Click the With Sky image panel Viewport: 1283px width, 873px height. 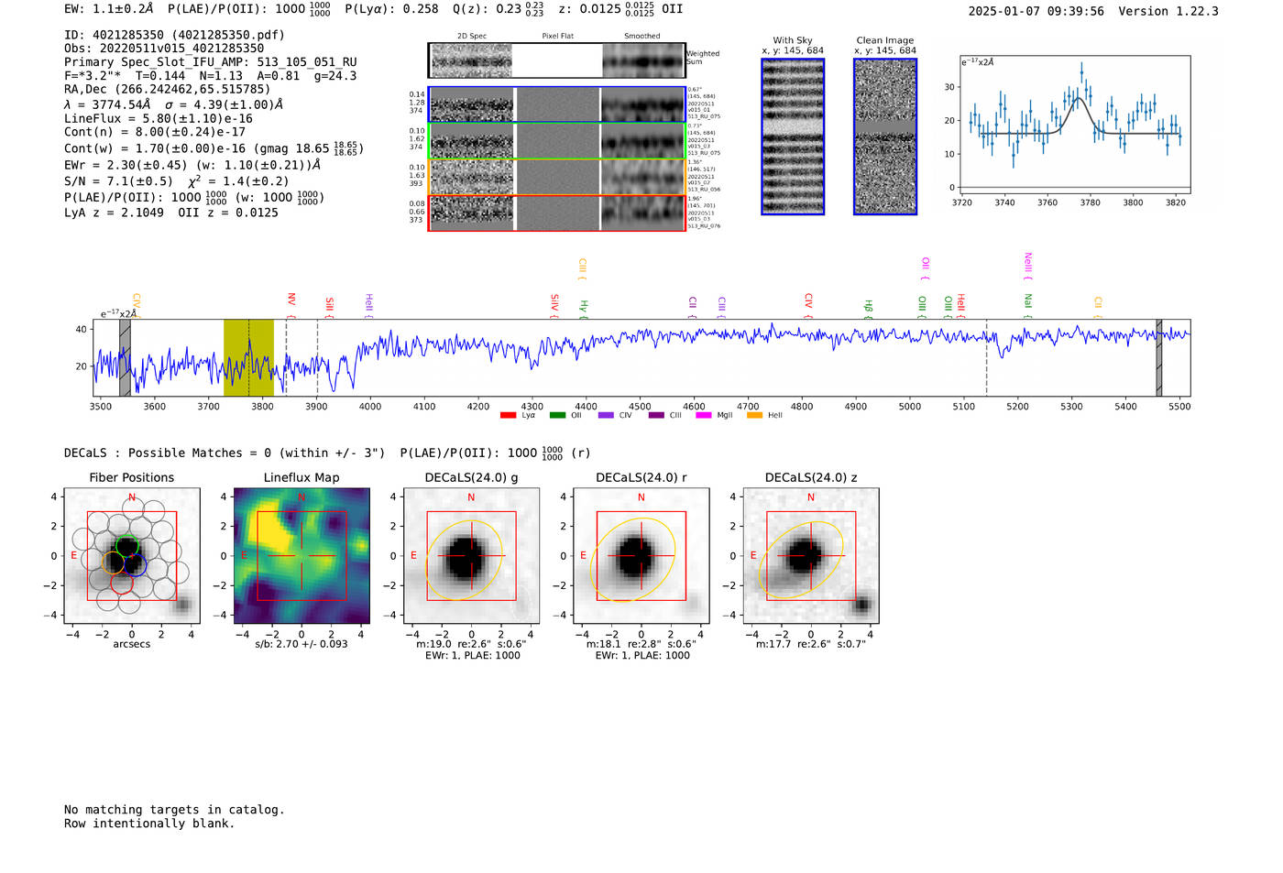pos(793,136)
